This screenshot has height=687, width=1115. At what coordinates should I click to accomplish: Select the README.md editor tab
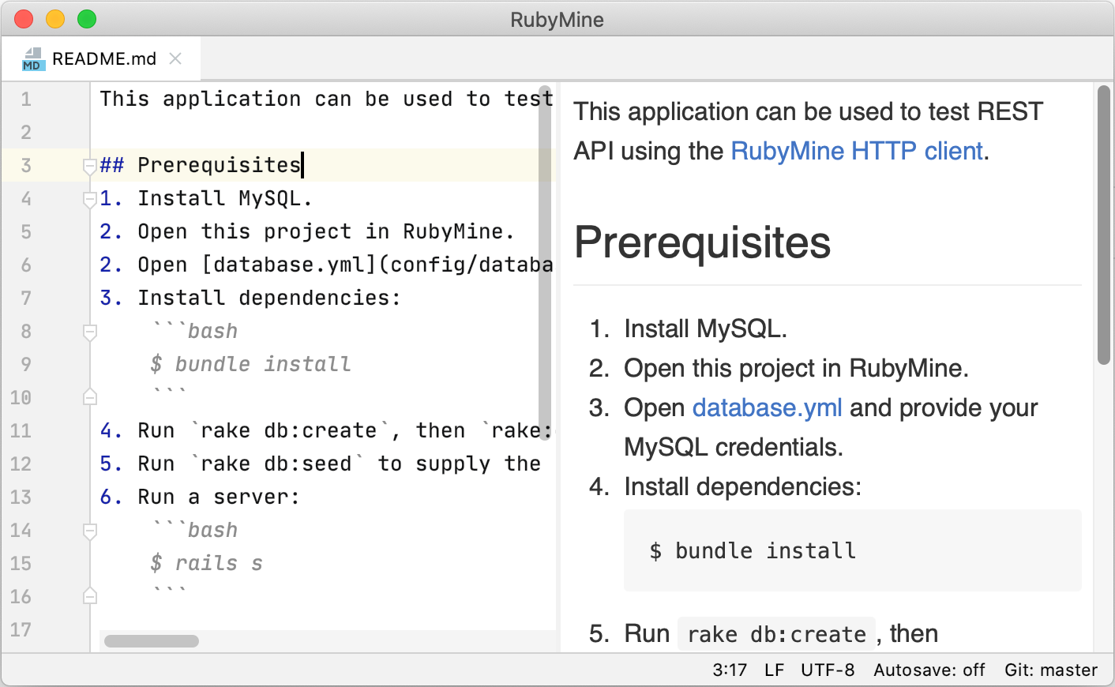coord(103,59)
